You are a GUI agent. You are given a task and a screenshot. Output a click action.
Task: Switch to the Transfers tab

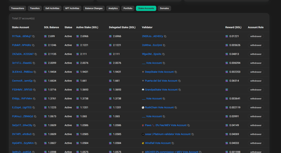[x=35, y=8]
